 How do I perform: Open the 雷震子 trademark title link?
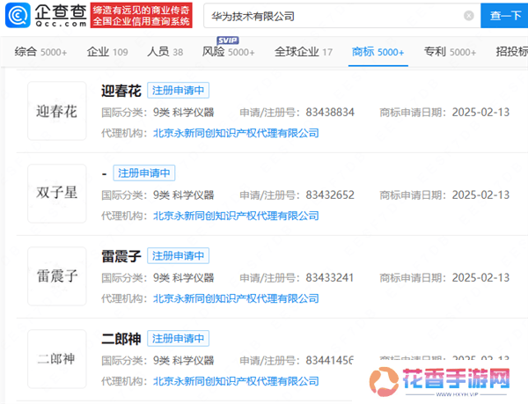tap(121, 255)
